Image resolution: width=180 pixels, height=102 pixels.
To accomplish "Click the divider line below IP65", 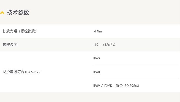I will coord(136,65).
